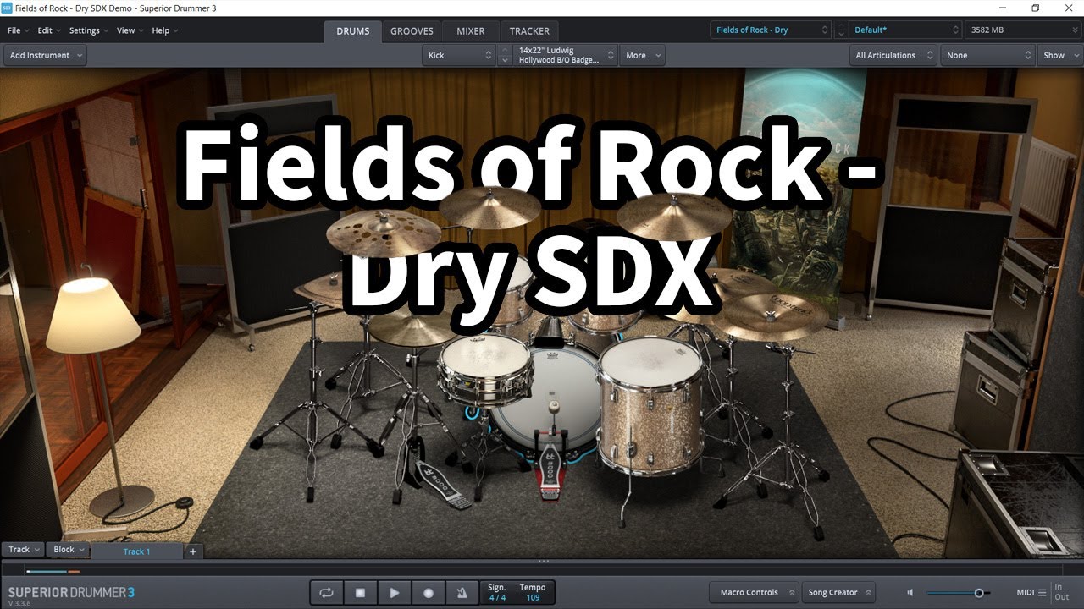Expand the More dropdown
This screenshot has width=1084, height=609.
[x=643, y=56]
